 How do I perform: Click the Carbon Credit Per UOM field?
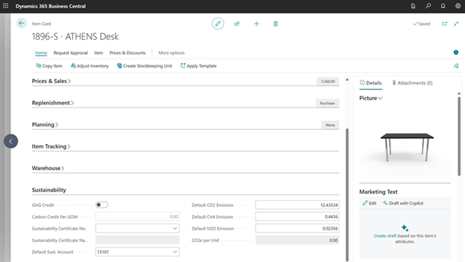coord(137,217)
